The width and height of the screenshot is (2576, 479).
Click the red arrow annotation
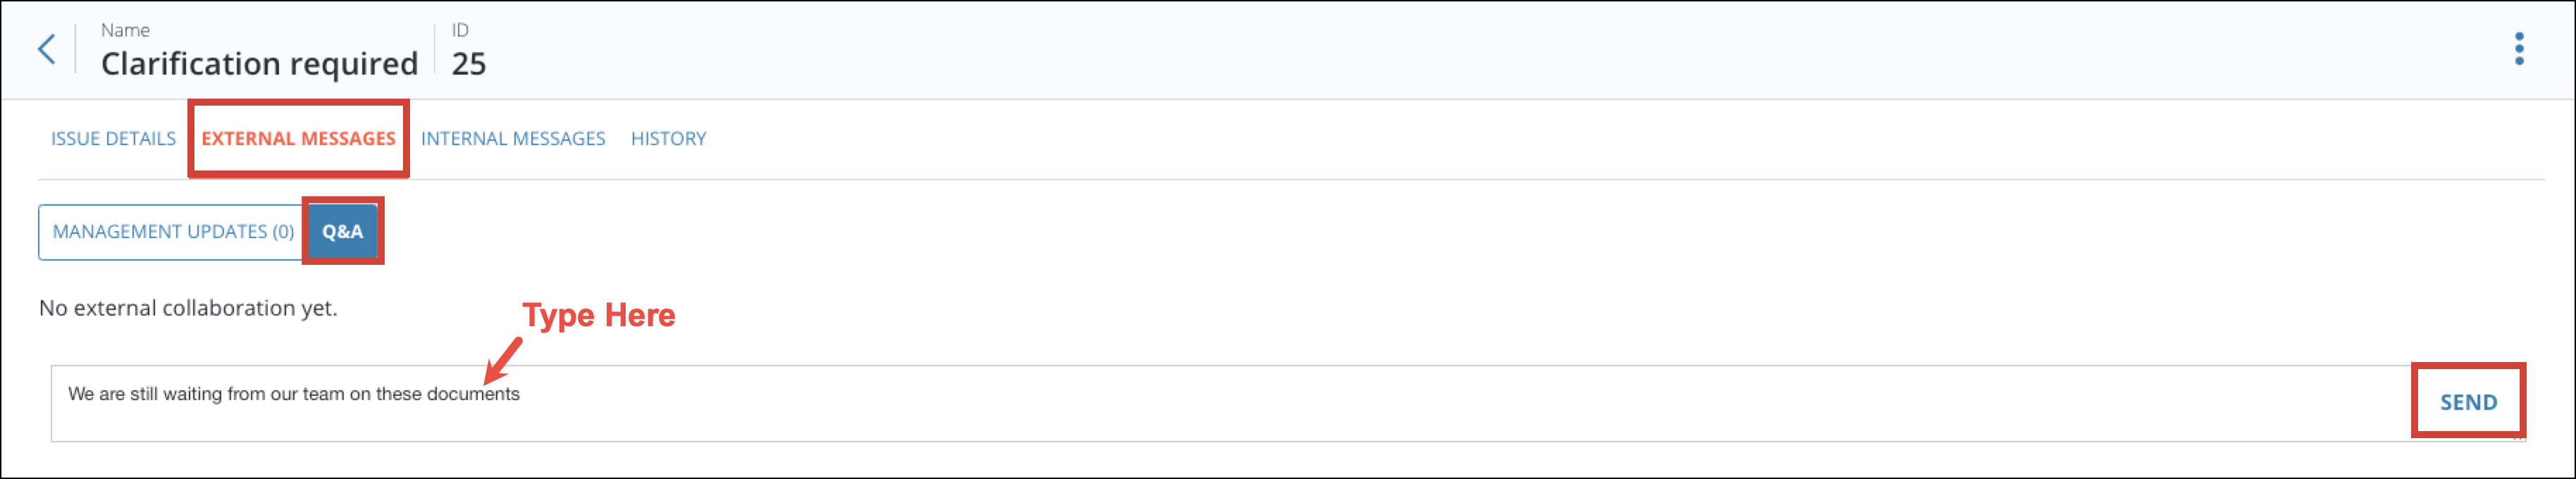tap(503, 360)
